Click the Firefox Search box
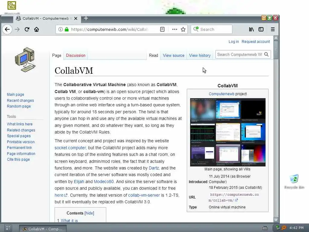This screenshot has width=309, height=232. [212, 29]
